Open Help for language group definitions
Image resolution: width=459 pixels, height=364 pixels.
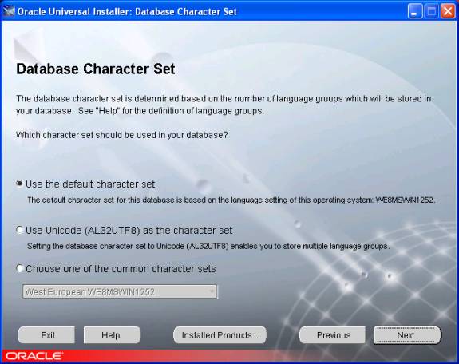tap(112, 335)
